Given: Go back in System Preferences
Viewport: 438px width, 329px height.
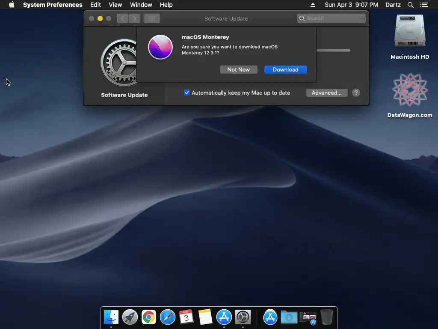Looking at the screenshot, I should tap(122, 18).
